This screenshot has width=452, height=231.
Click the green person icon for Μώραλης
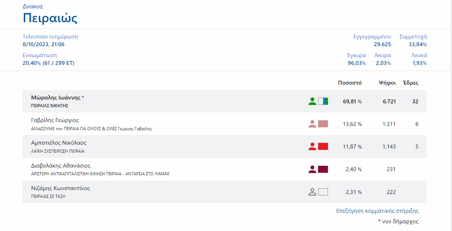(x=312, y=102)
